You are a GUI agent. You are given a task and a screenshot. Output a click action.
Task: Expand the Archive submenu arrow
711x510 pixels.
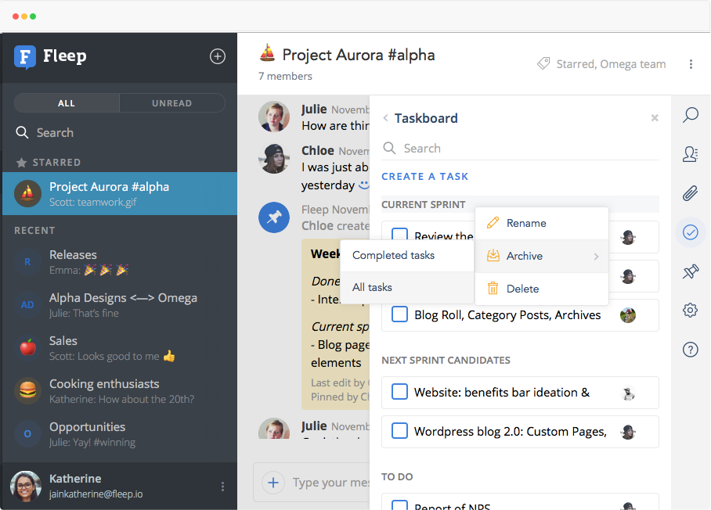[x=596, y=257]
